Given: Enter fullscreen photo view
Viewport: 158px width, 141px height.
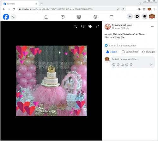Looking at the screenshot, I should point(97,26).
